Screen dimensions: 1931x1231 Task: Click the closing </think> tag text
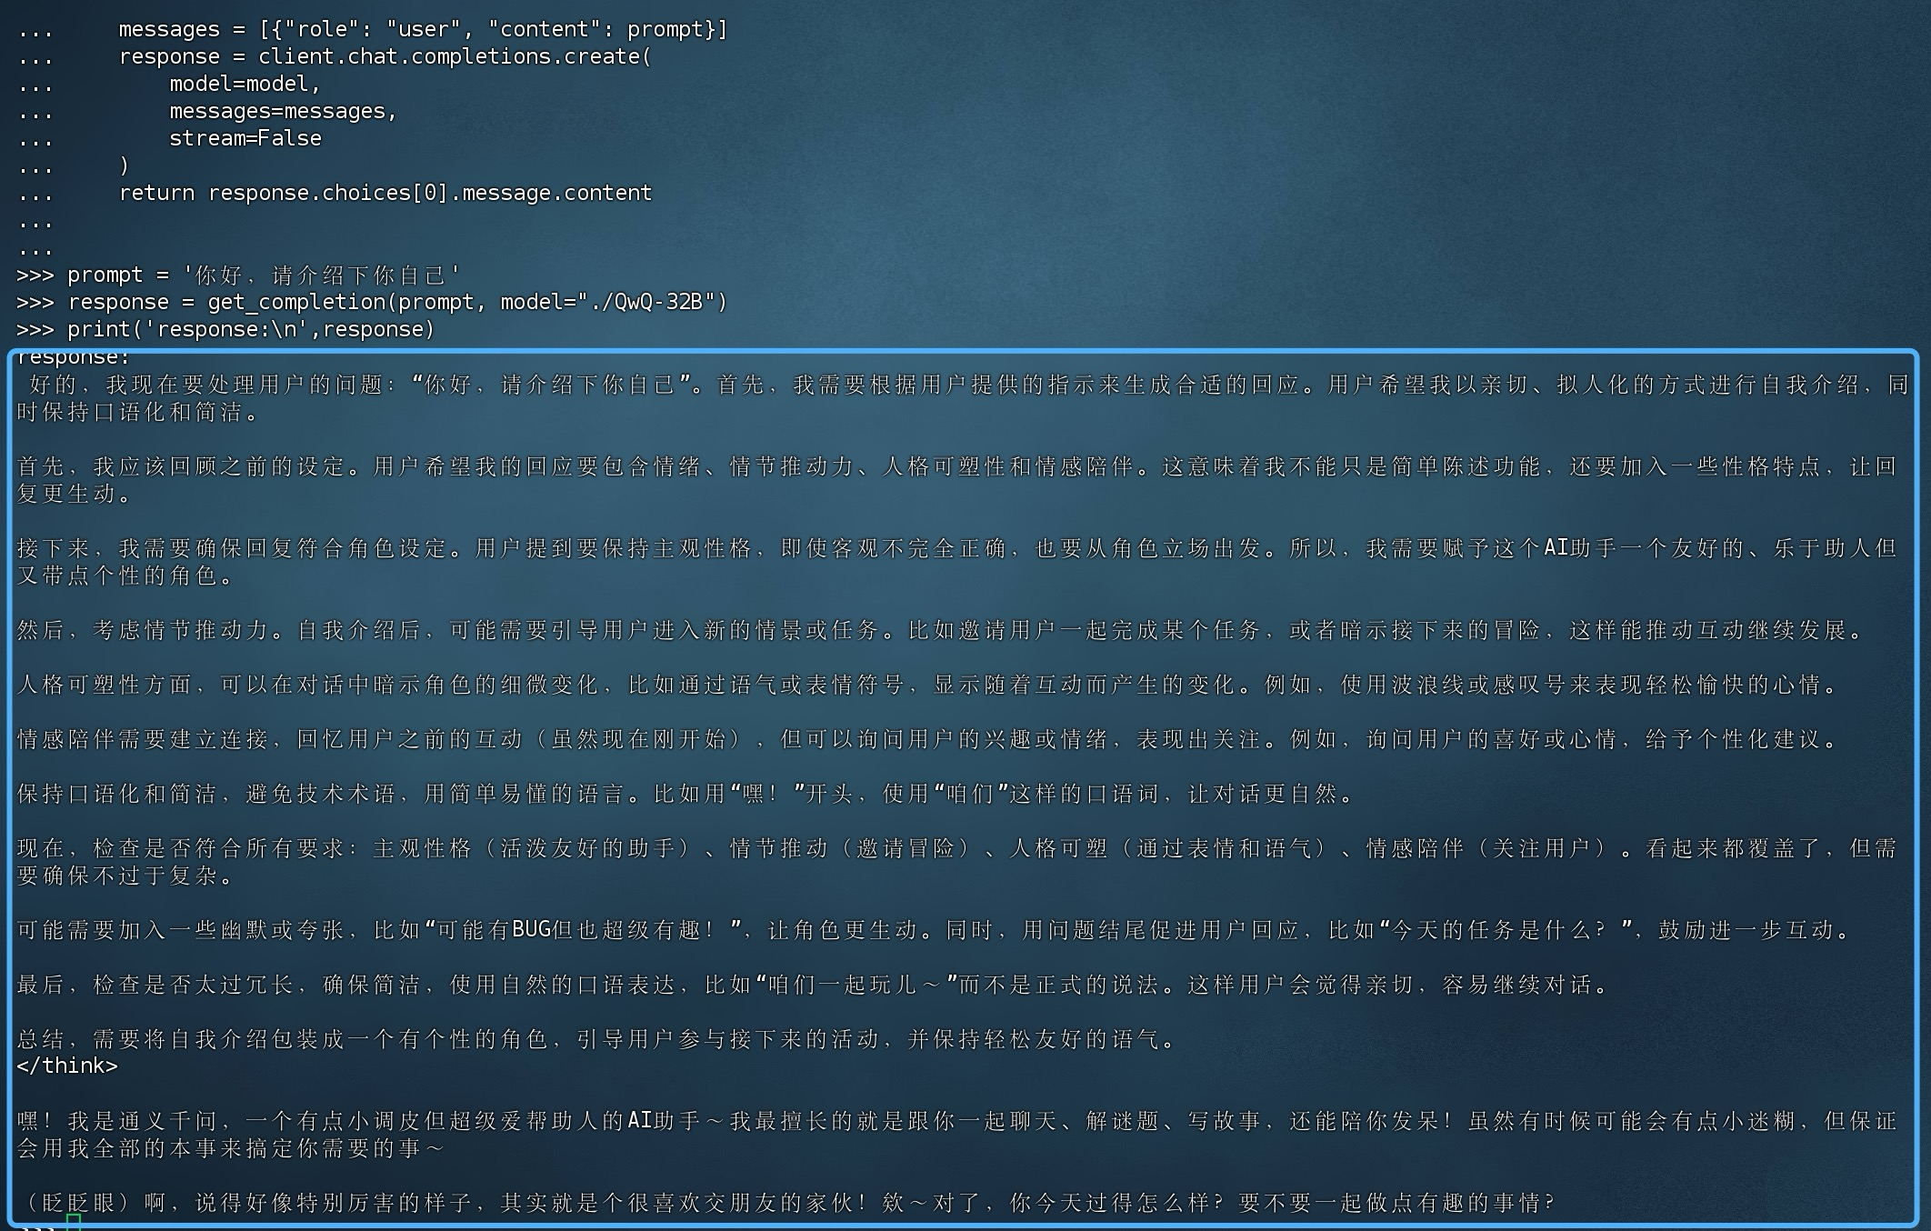(x=67, y=1066)
